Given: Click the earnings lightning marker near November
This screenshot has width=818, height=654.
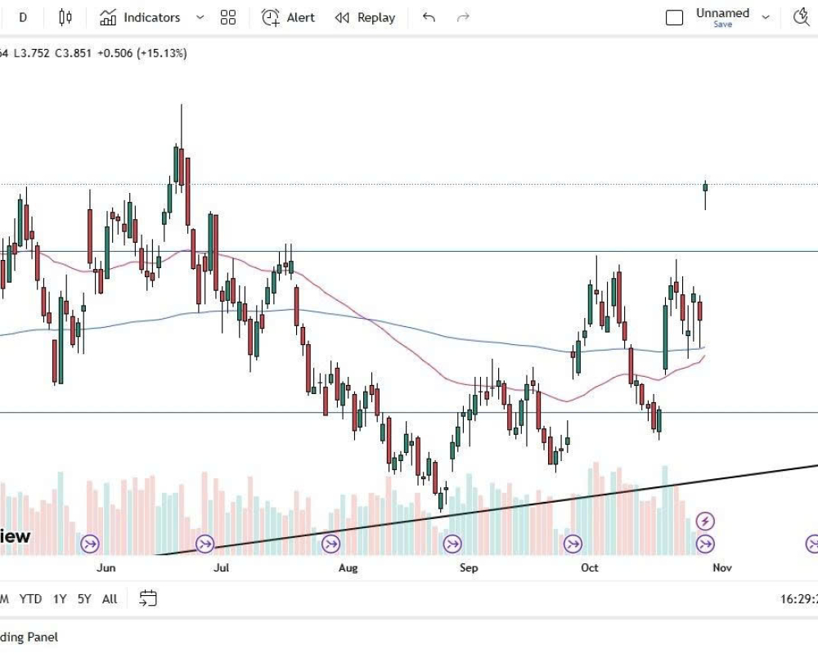Looking at the screenshot, I should pos(705,521).
